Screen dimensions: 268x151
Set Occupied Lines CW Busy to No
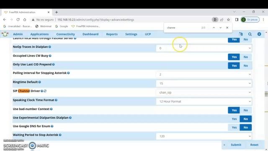coord(246,57)
